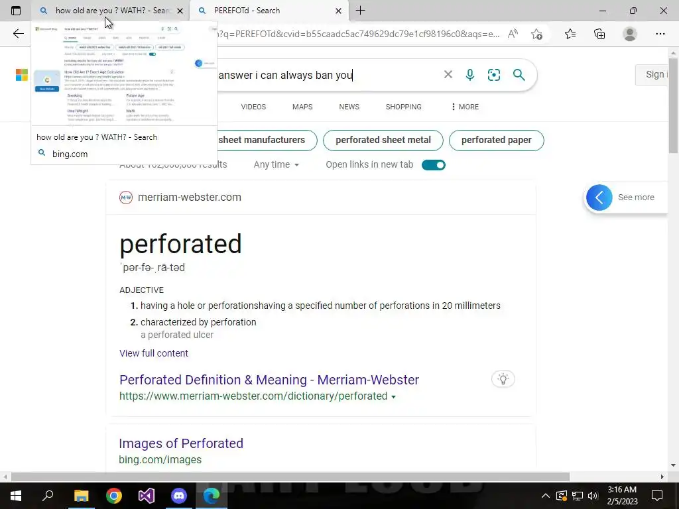Open the Favorites list icon
Image resolution: width=679 pixels, height=509 pixels.
click(570, 34)
